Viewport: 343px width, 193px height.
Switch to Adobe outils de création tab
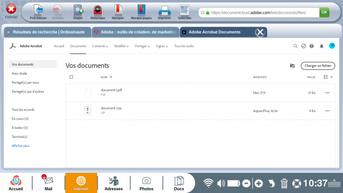(x=136, y=32)
